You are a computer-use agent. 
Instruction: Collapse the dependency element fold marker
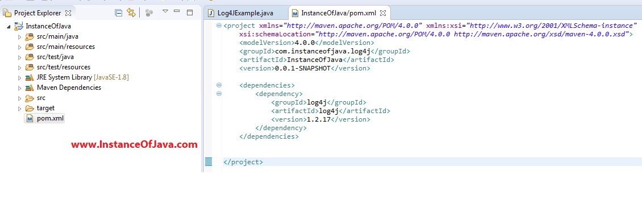click(x=219, y=93)
